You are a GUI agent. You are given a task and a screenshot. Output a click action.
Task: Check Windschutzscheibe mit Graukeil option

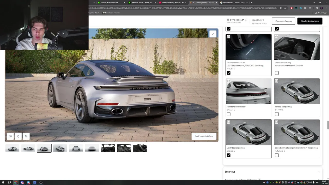(277, 73)
